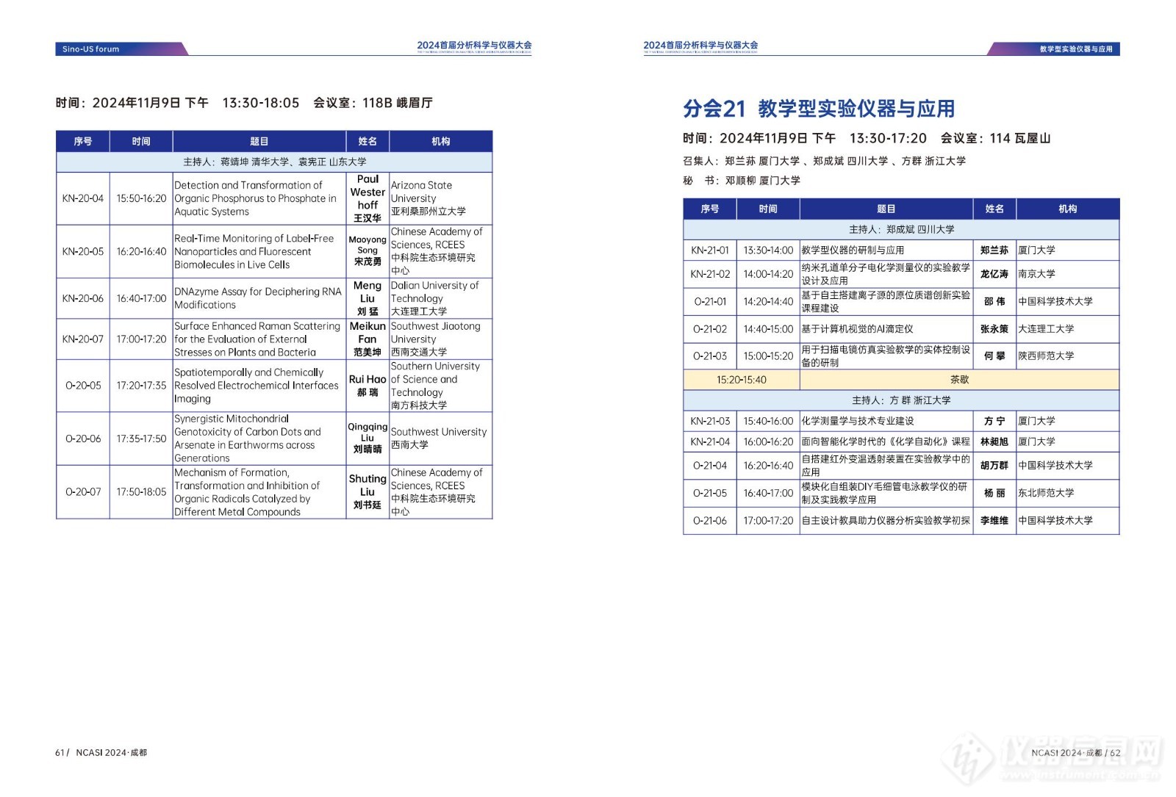Click the tea break row '茶歇'
1176x797 pixels.
coord(959,380)
